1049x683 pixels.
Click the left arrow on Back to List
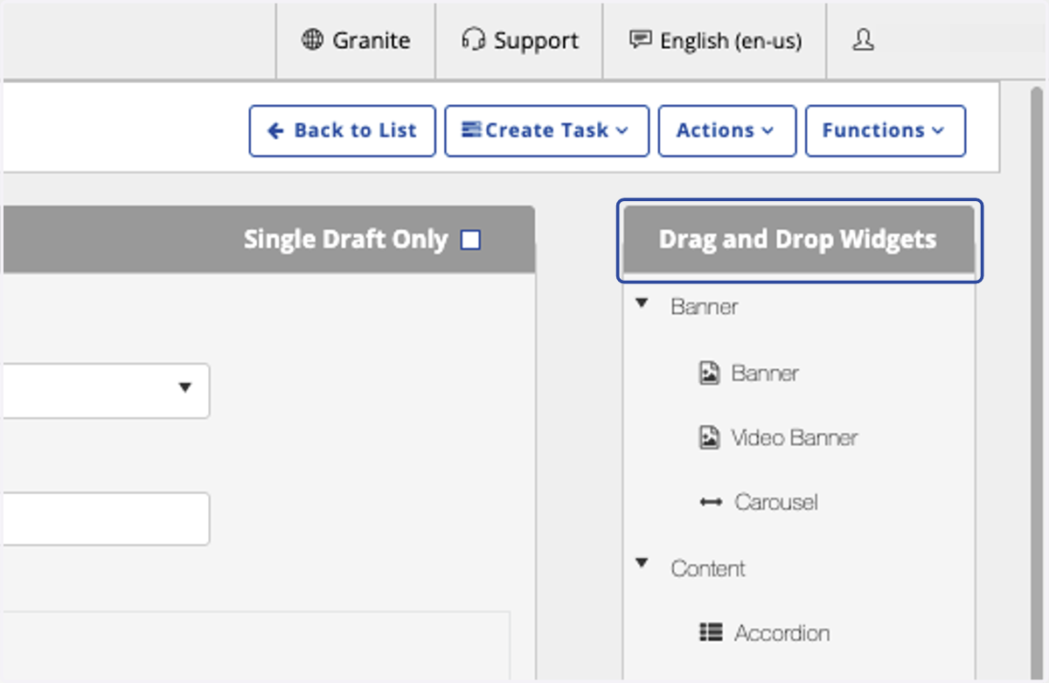(276, 131)
